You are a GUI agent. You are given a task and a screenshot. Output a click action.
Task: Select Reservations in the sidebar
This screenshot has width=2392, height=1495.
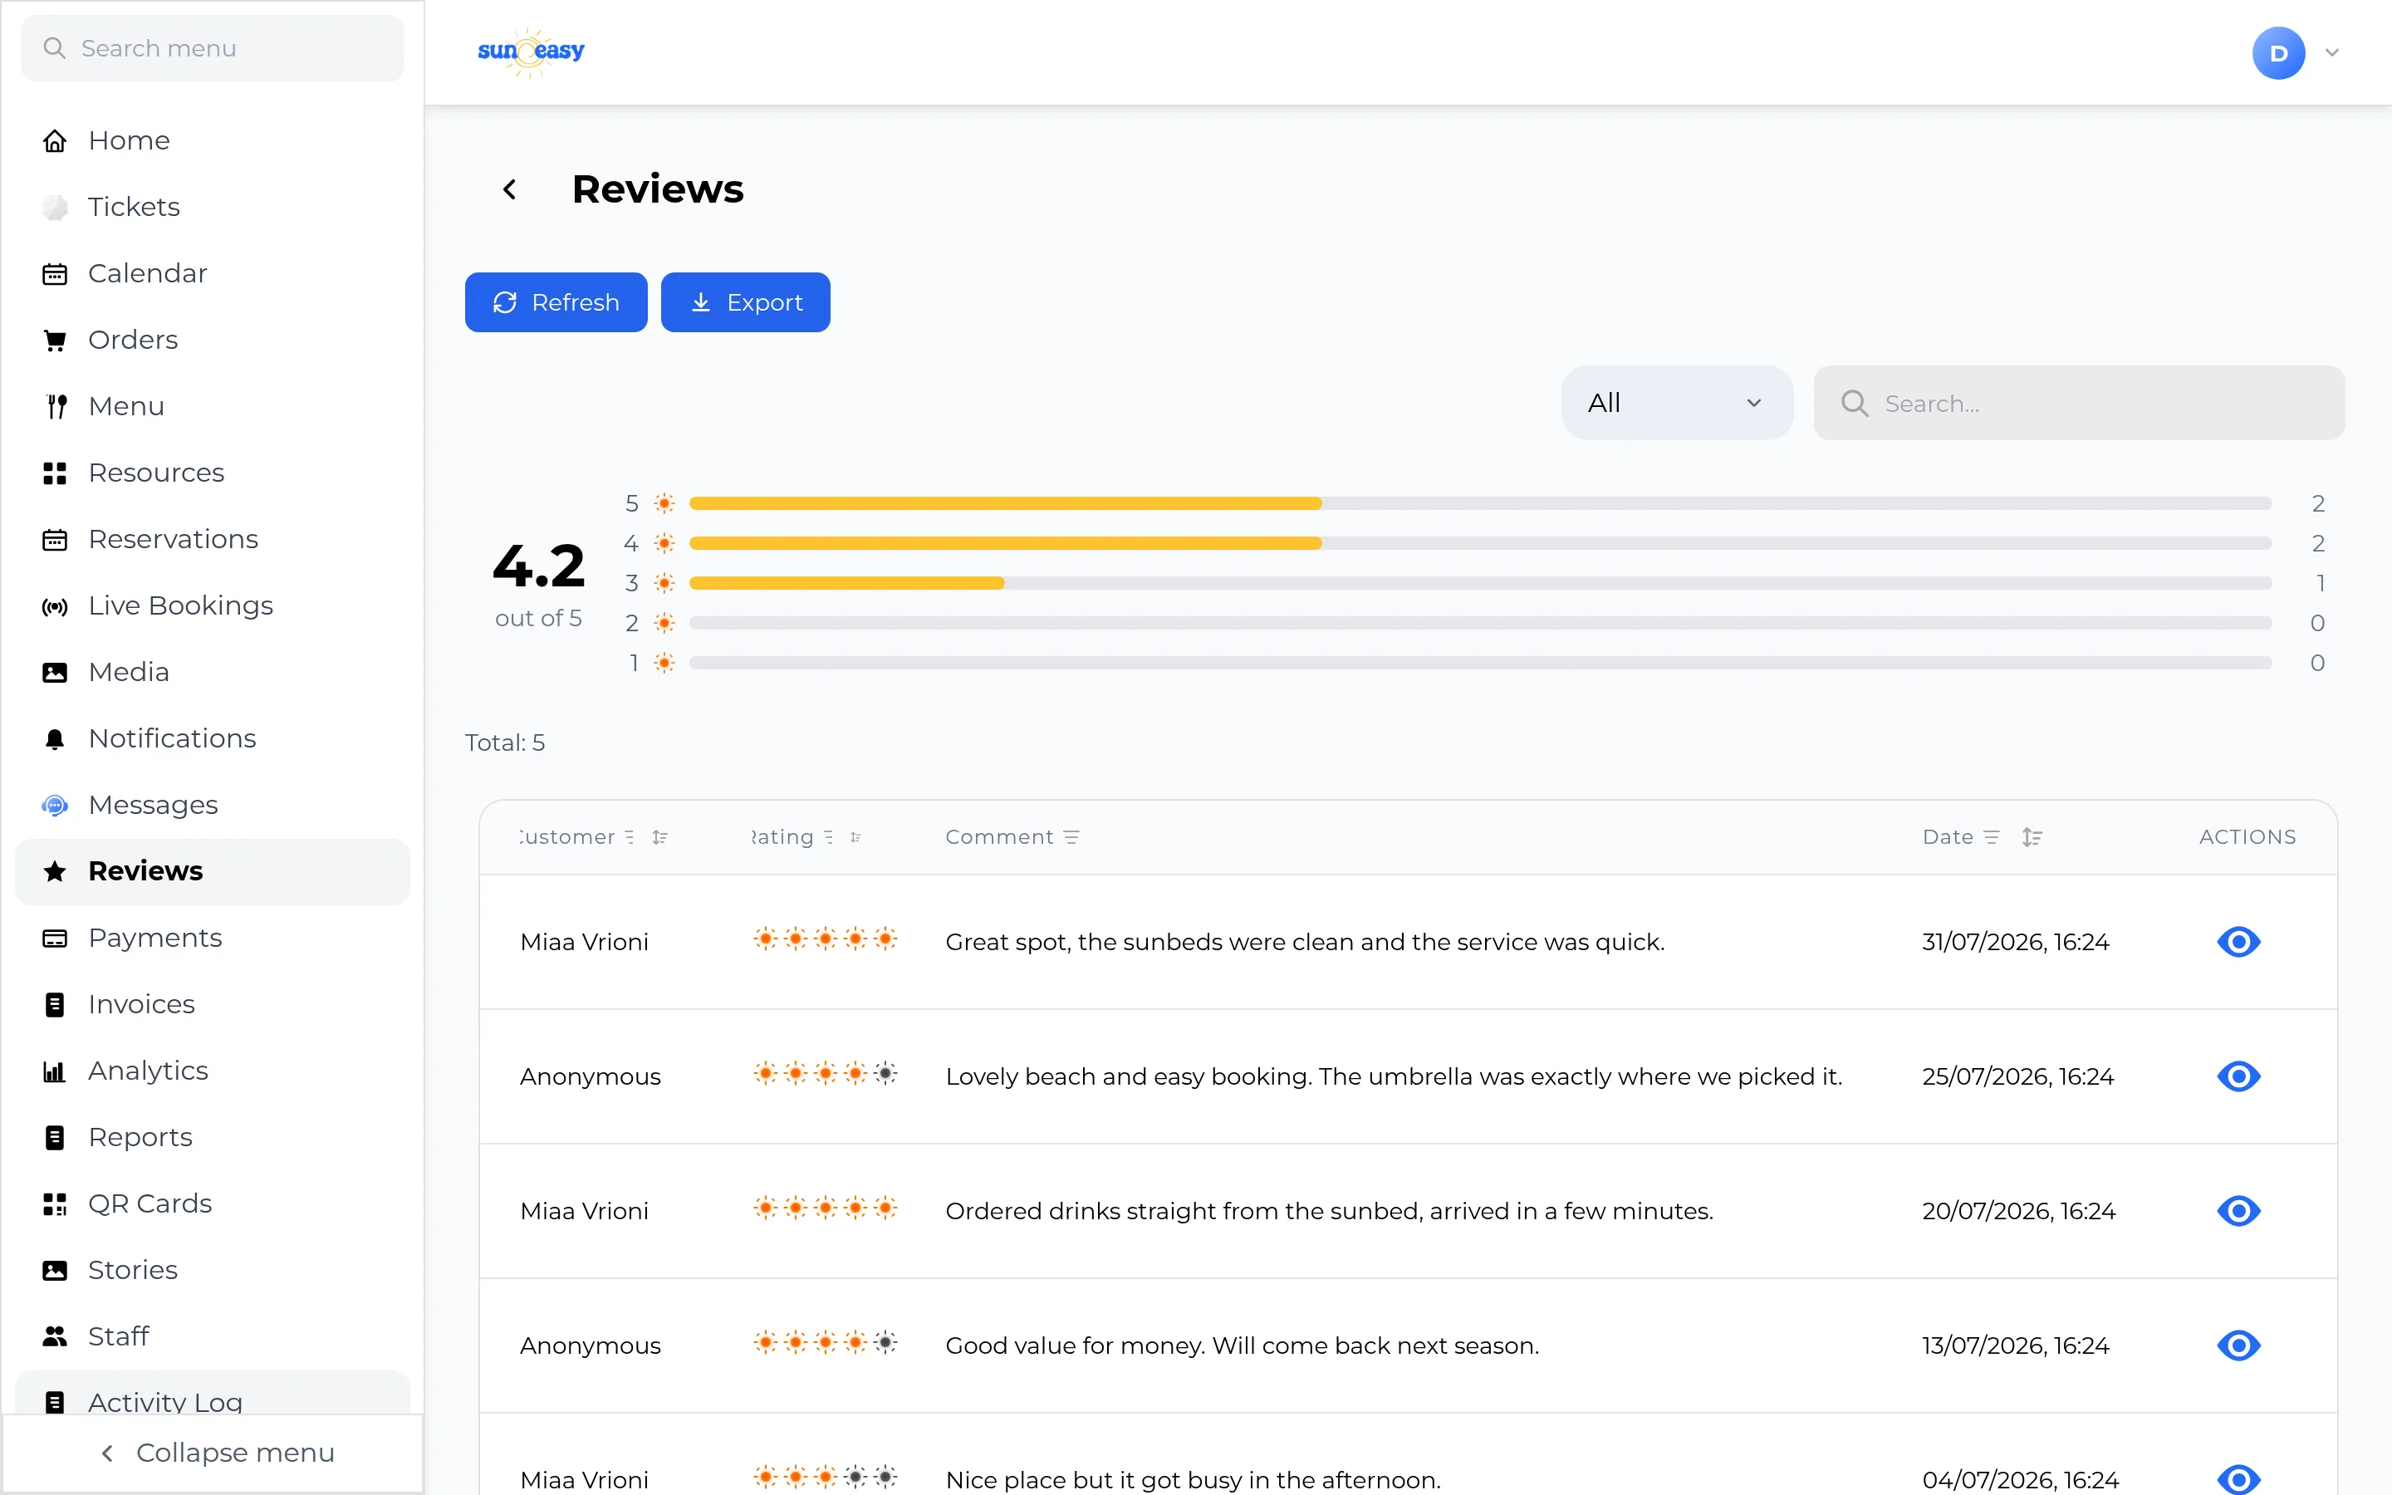pyautogui.click(x=212, y=539)
